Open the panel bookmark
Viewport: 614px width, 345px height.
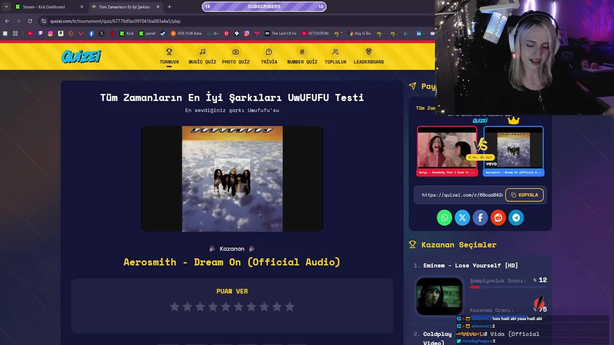pos(147,34)
